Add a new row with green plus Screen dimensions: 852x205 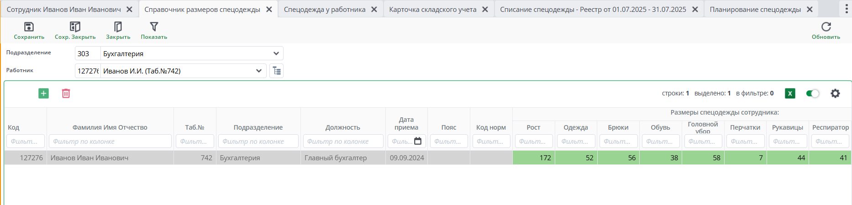(x=43, y=94)
